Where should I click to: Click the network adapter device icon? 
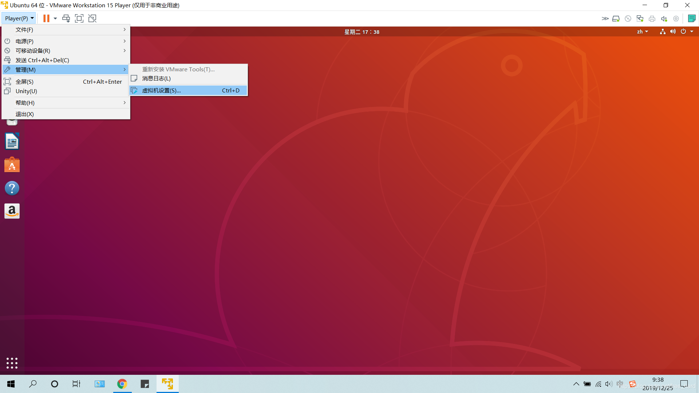[x=640, y=19]
